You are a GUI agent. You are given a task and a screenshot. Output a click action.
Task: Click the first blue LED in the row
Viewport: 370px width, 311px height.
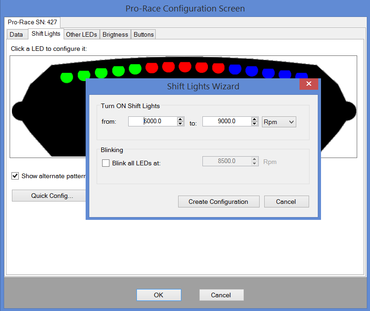(x=235, y=69)
